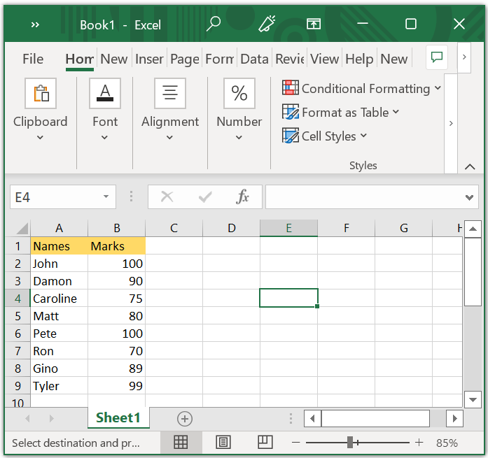The image size is (488, 458).
Task: Click the Coming Soon megaphone icon
Action: click(267, 24)
